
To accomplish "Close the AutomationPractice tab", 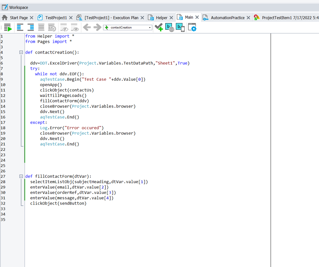I will (x=248, y=18).
